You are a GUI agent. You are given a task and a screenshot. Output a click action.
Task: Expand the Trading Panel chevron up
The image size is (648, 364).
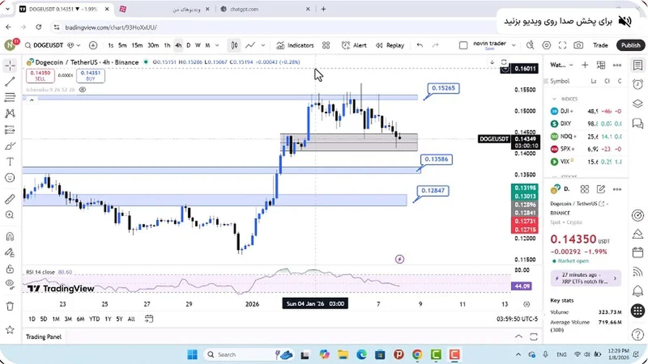[518, 336]
